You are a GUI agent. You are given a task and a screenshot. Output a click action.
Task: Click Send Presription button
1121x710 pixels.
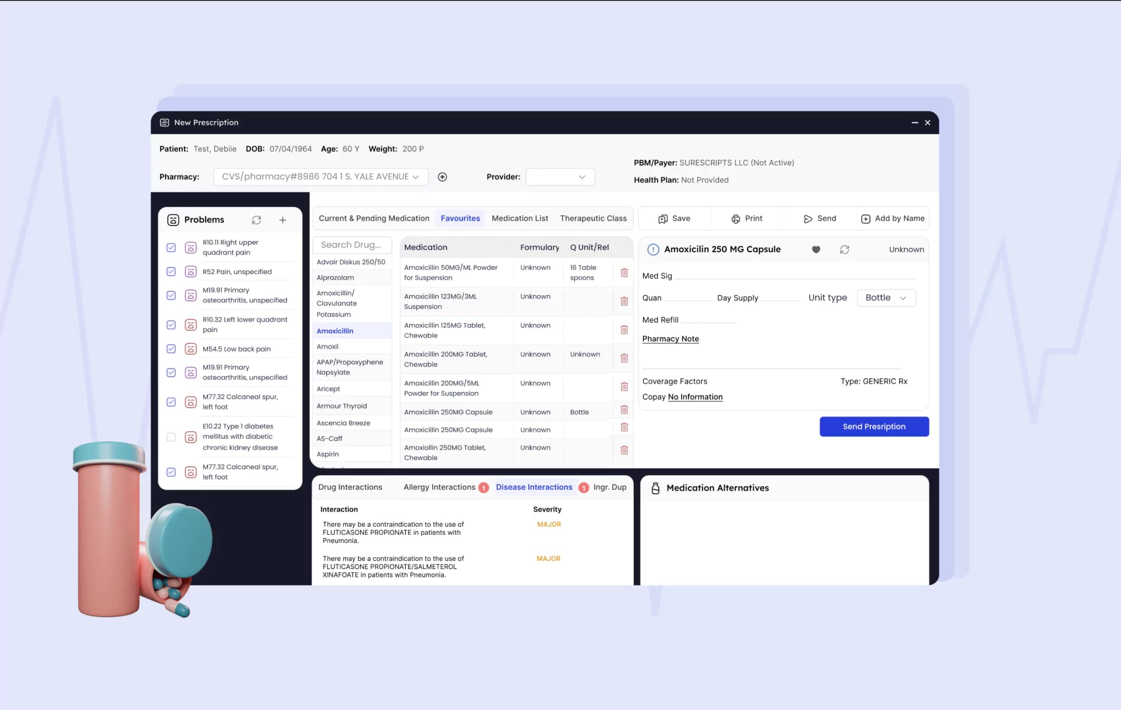pos(874,427)
